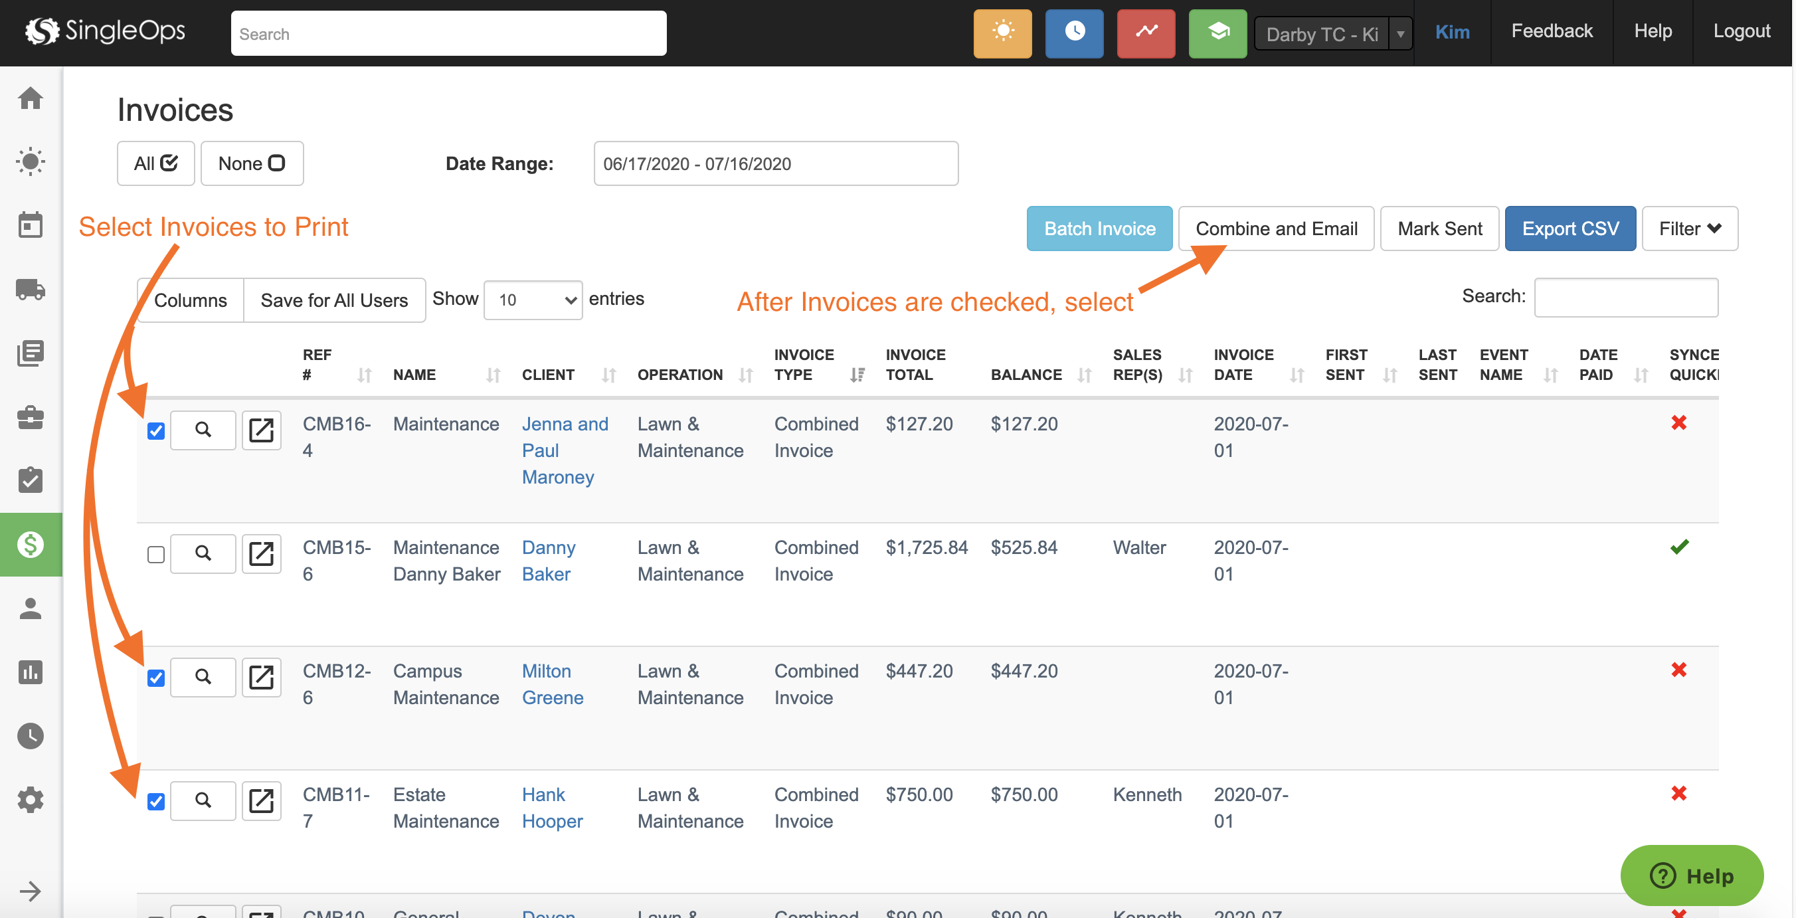Screen dimensions: 1796x918
Task: Uncheck the CMB11-7 Estate Maintenance checkbox
Action: click(155, 800)
